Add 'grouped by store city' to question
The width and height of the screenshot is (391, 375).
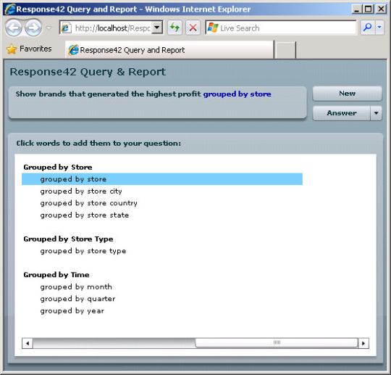[x=81, y=191]
